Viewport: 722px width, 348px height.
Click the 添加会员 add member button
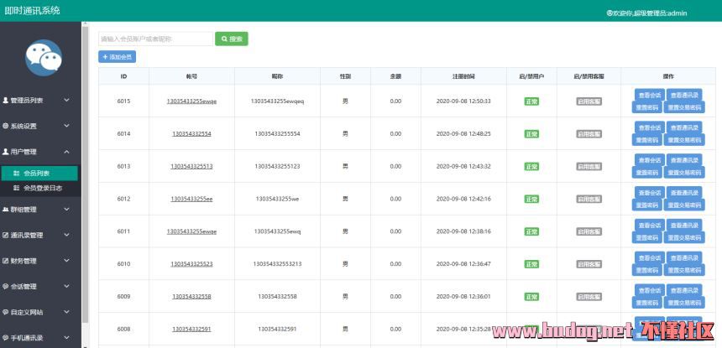coord(117,57)
